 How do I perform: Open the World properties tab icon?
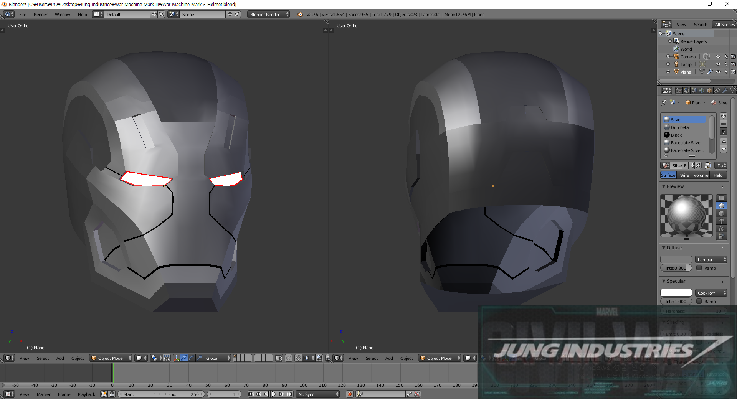click(702, 91)
